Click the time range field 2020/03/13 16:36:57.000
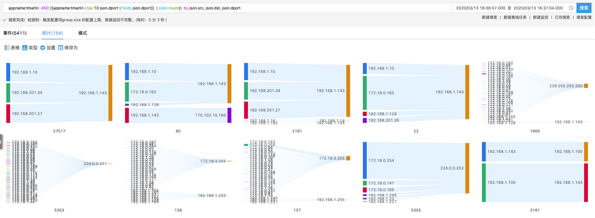The height and width of the screenshot is (218, 595). (480, 8)
